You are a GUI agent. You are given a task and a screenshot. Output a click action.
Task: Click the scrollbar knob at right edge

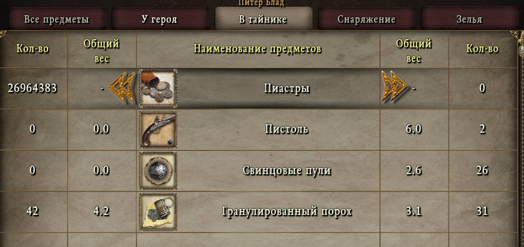(521, 50)
